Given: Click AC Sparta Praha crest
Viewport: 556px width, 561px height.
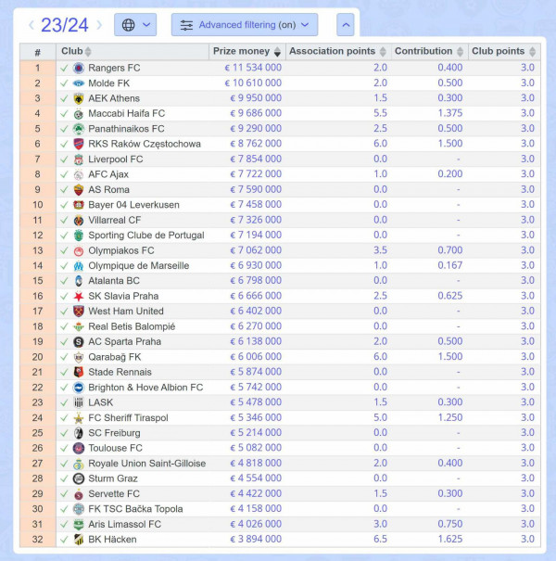Looking at the screenshot, I should coord(79,341).
